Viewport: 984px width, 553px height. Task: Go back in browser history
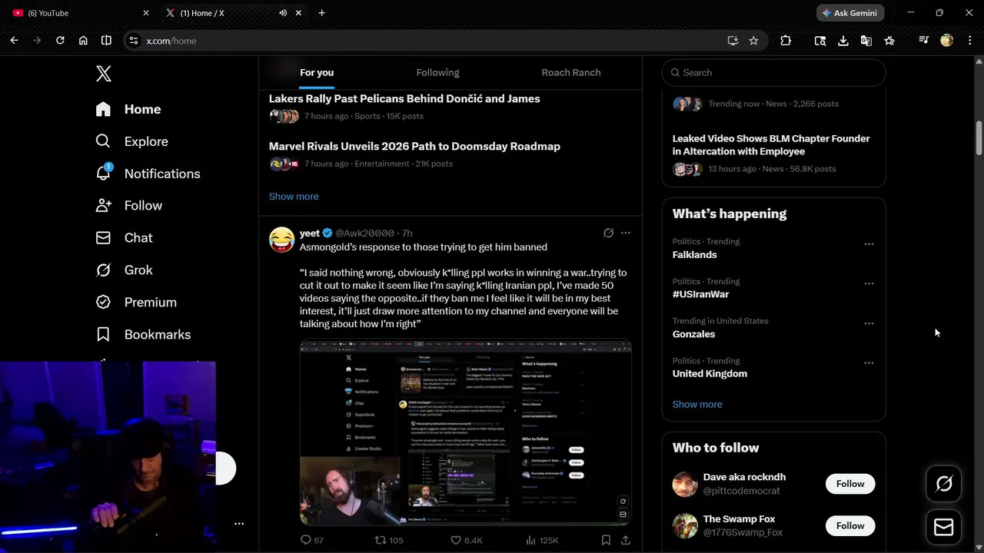(14, 41)
